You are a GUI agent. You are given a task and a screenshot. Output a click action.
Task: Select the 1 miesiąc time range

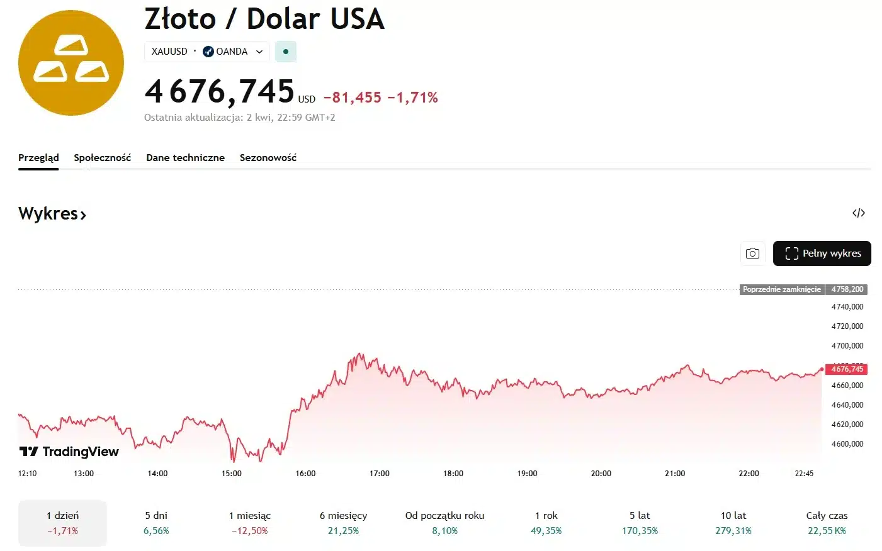pyautogui.click(x=249, y=523)
